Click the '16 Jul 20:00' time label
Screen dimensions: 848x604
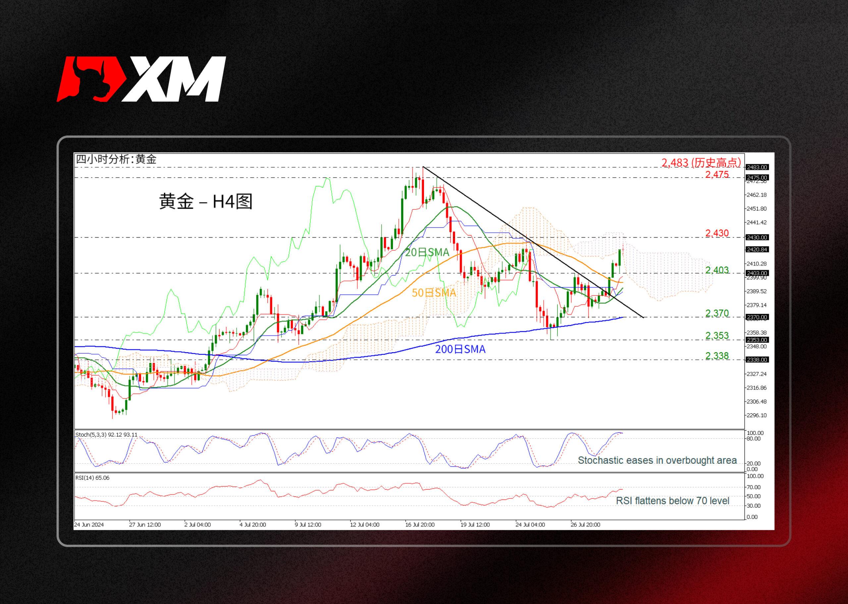pyautogui.click(x=420, y=525)
